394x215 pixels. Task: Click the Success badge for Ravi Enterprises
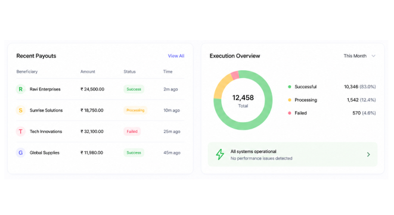point(134,89)
